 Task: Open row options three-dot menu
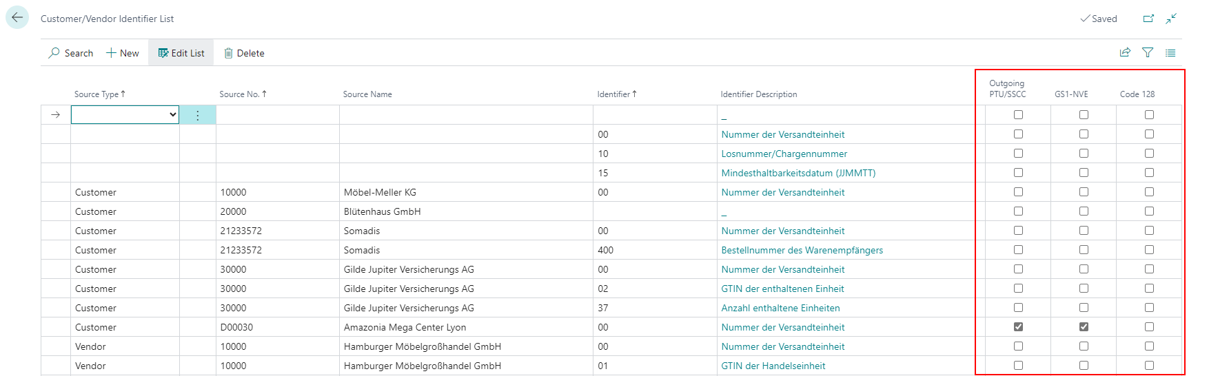(198, 115)
